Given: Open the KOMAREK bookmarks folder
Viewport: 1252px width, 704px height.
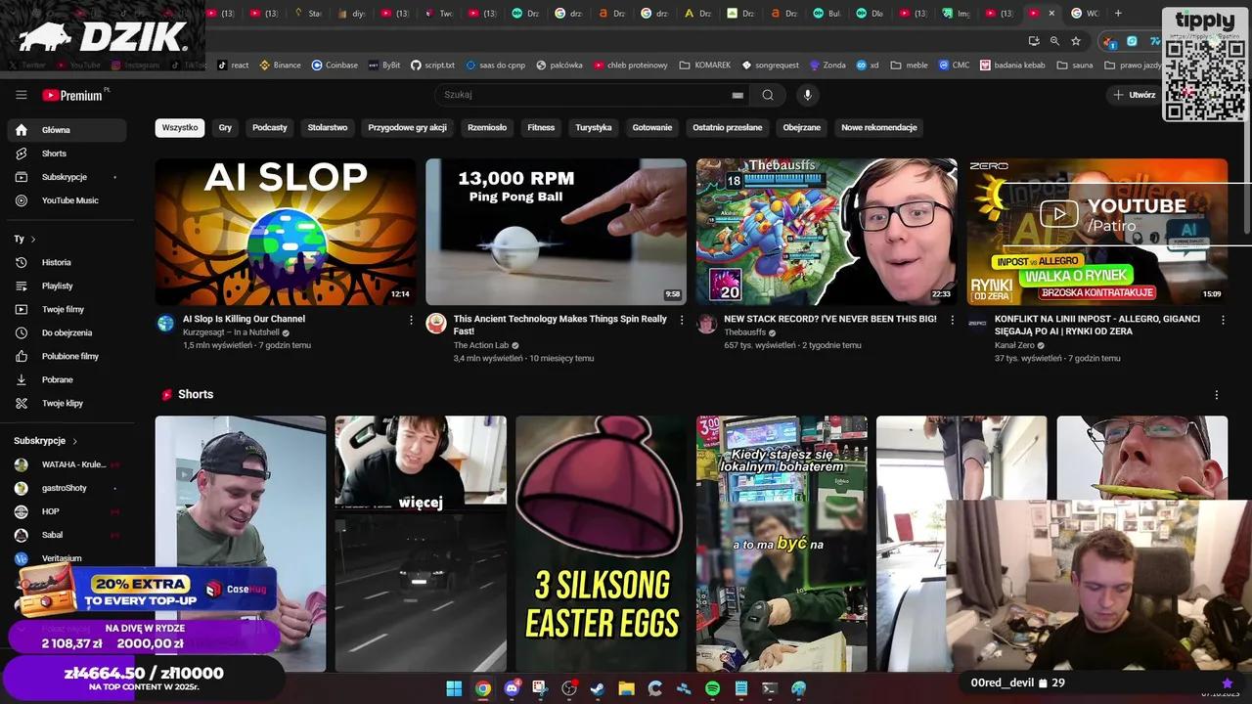Looking at the screenshot, I should 705,66.
